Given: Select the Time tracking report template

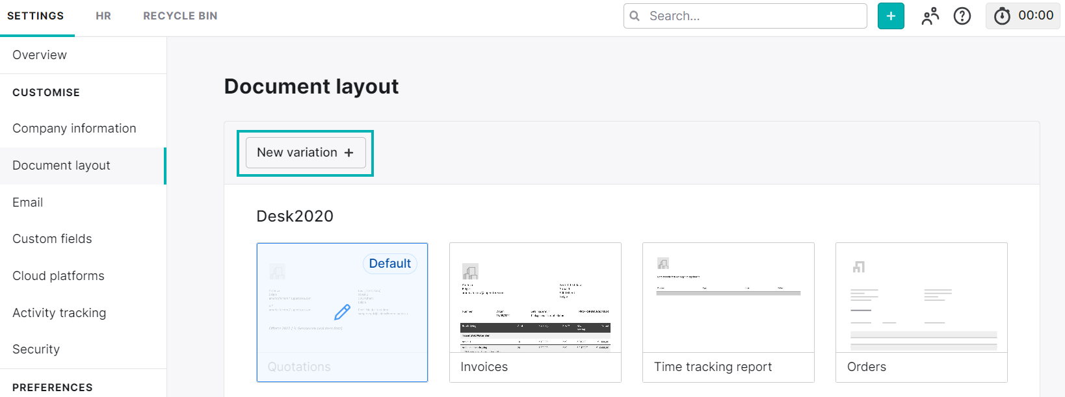Looking at the screenshot, I should [x=728, y=299].
